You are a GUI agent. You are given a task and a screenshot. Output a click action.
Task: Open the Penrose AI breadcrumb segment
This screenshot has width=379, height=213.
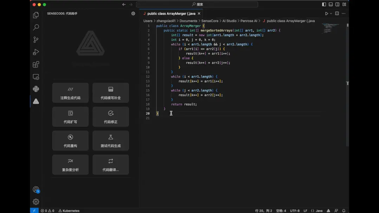pyautogui.click(x=249, y=21)
